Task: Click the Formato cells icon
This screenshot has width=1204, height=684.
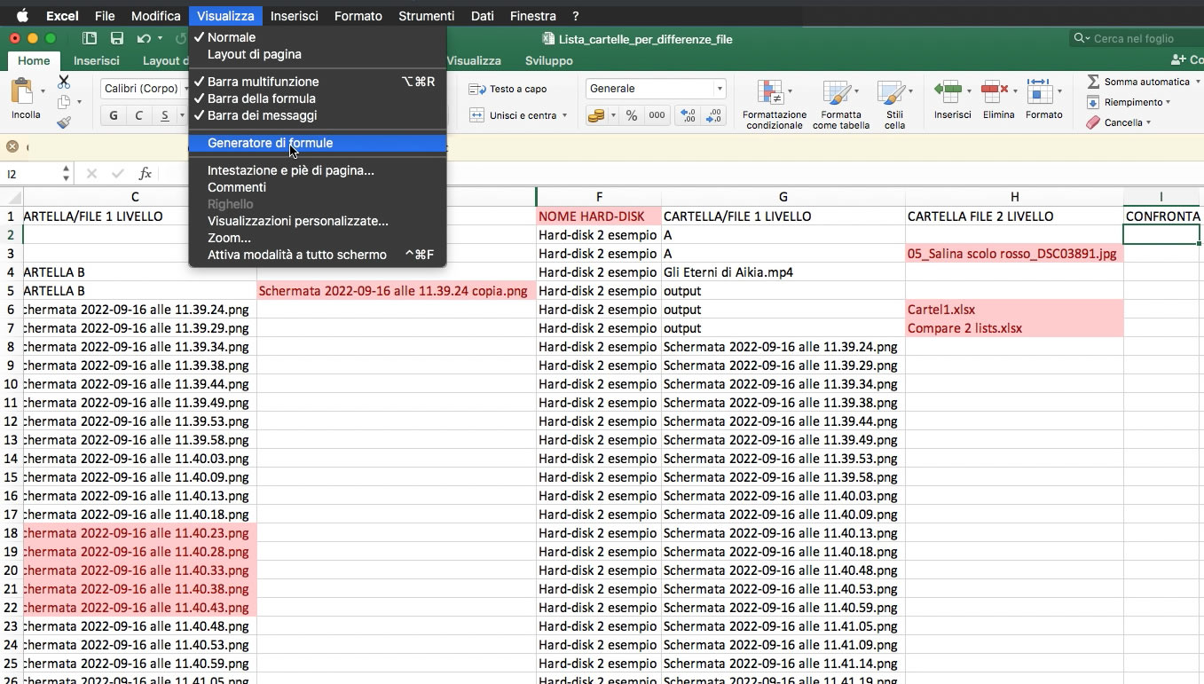Action: (x=1039, y=90)
